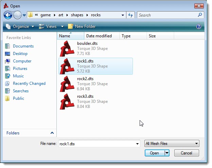Select the rock2.dts file name
212x168 pixels.
(85, 79)
